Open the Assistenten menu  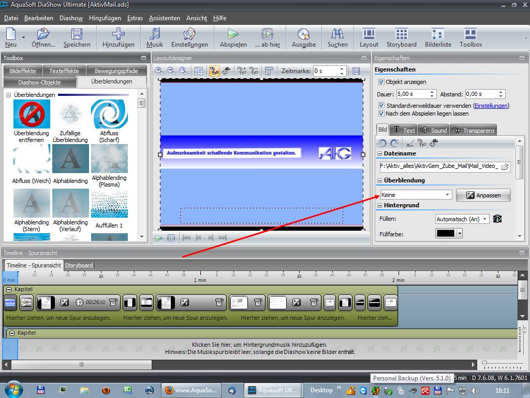point(164,18)
